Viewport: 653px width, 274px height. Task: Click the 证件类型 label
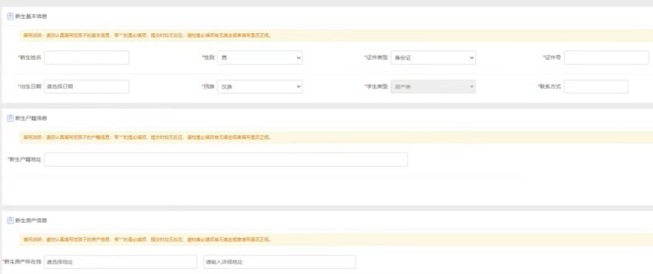point(376,58)
